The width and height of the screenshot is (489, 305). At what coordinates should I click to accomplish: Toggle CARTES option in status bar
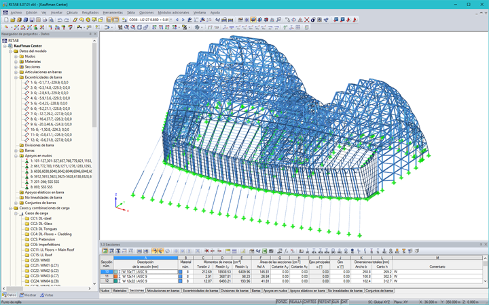[310, 302]
